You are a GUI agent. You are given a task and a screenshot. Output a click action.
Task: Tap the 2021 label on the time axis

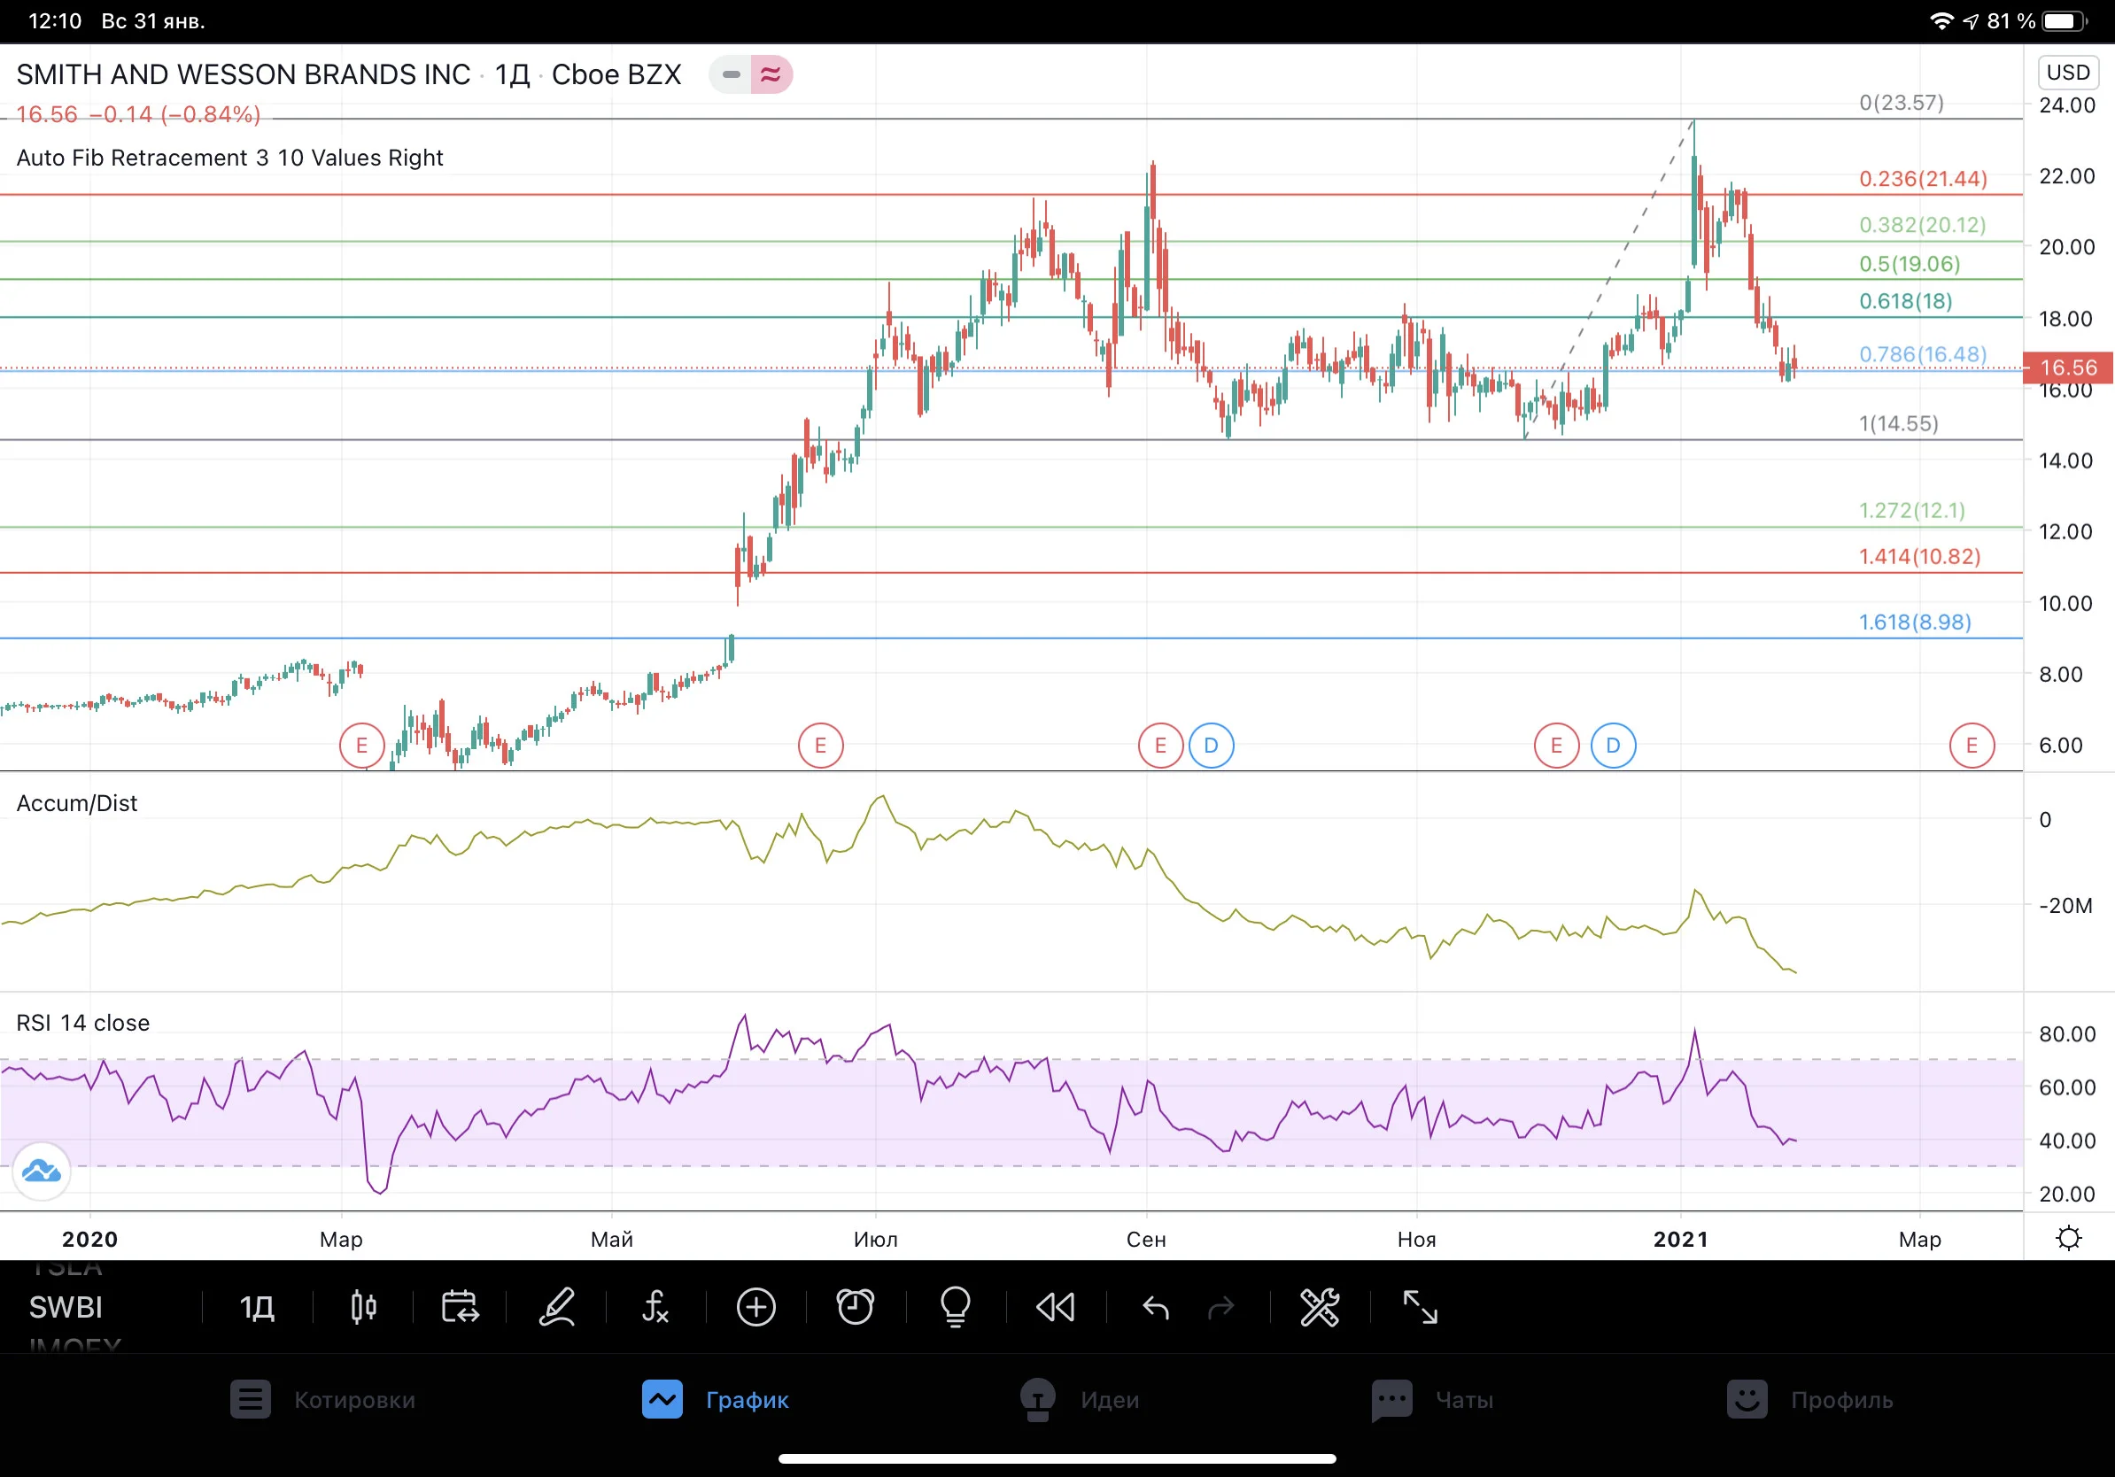pos(1680,1240)
